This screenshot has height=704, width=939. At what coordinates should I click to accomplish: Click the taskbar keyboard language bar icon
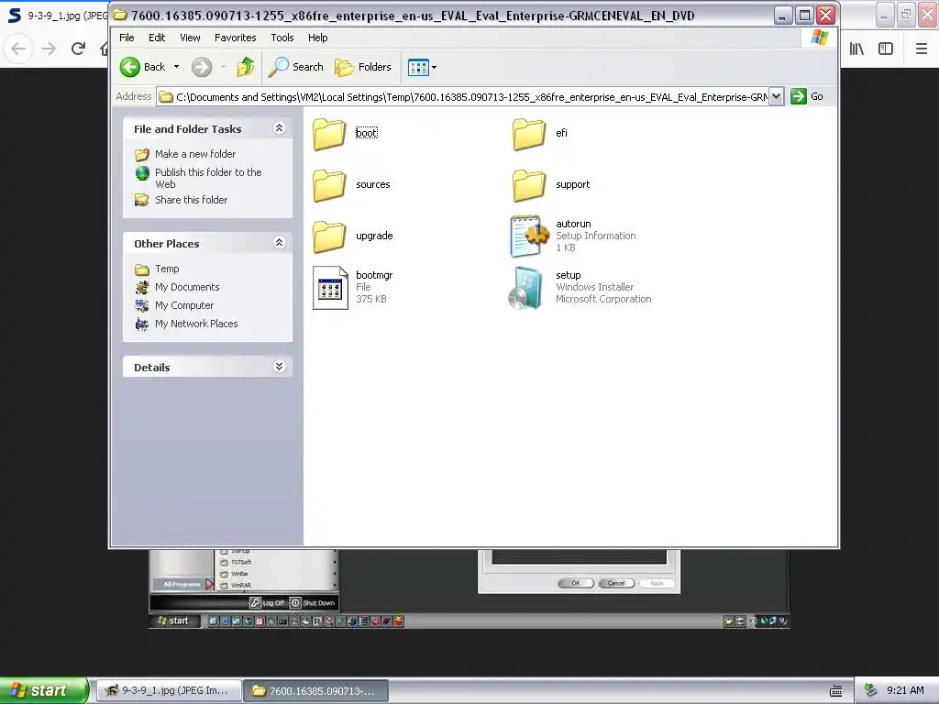click(x=836, y=691)
